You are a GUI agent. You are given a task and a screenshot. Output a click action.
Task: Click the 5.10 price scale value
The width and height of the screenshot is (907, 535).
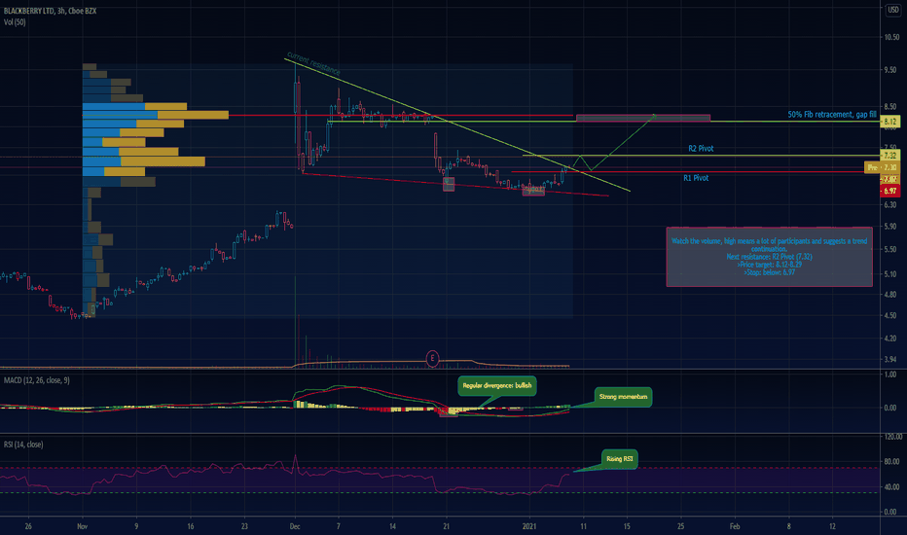coord(890,274)
